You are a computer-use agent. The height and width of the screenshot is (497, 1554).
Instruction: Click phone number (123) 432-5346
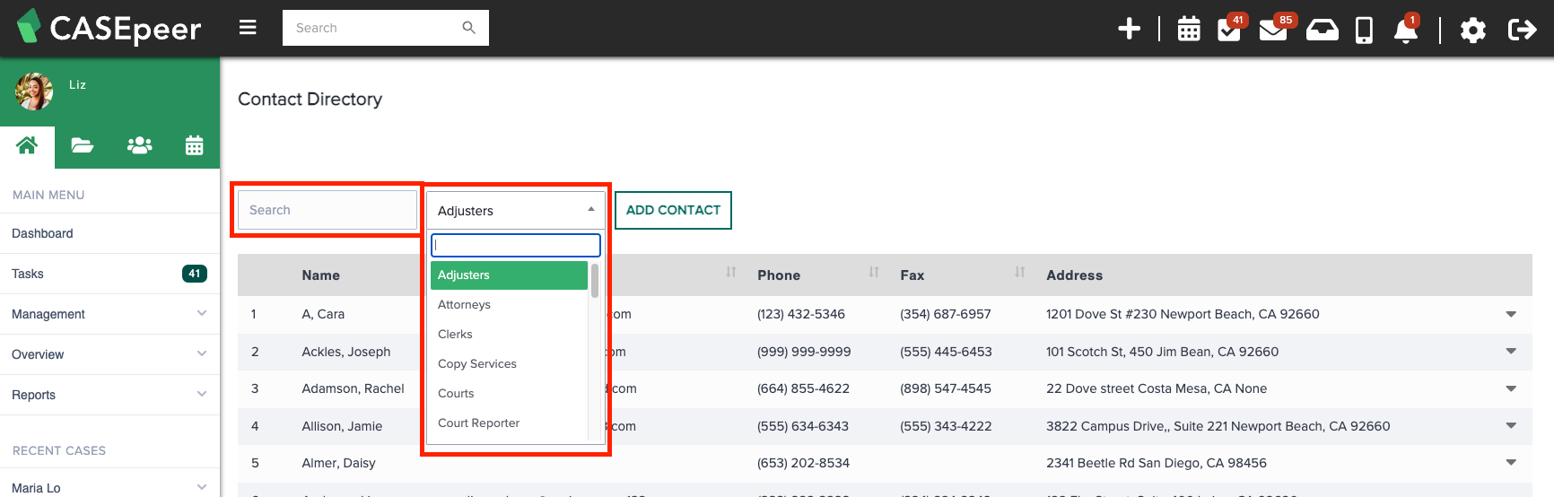coord(801,314)
